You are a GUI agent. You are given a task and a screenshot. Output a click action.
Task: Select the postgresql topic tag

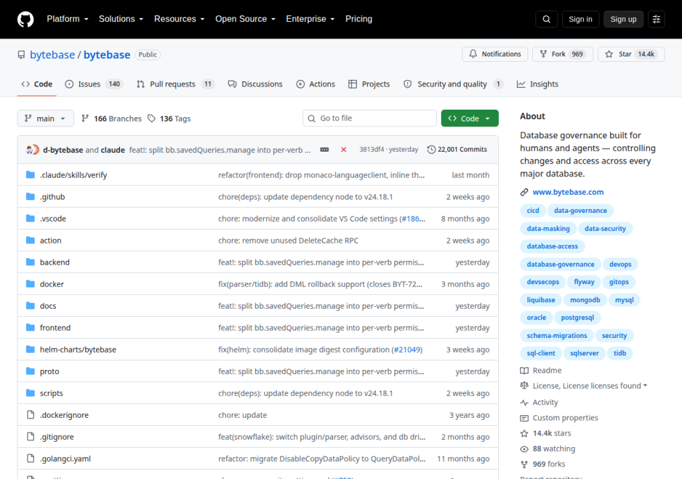click(x=577, y=318)
